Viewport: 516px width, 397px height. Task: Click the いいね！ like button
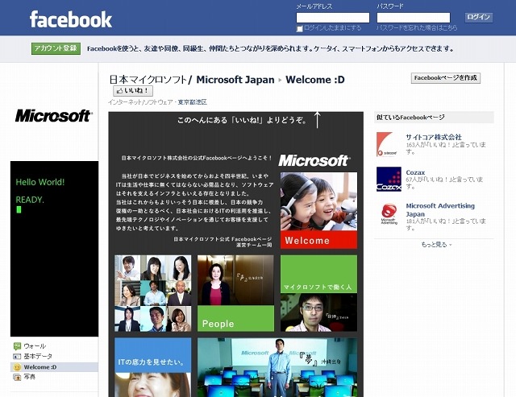pos(133,91)
